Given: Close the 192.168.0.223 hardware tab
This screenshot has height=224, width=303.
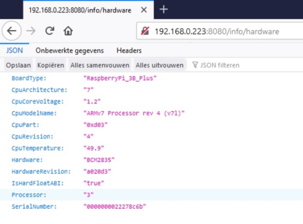Looking at the screenshot, I should tap(144, 10).
